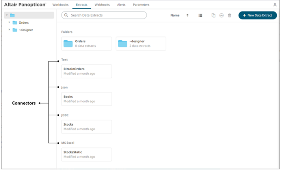Click the JDBC connector heading
The width and height of the screenshot is (281, 171).
pyautogui.click(x=65, y=115)
